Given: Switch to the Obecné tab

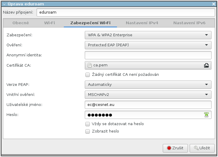Looking at the screenshot, I should pos(21,23).
